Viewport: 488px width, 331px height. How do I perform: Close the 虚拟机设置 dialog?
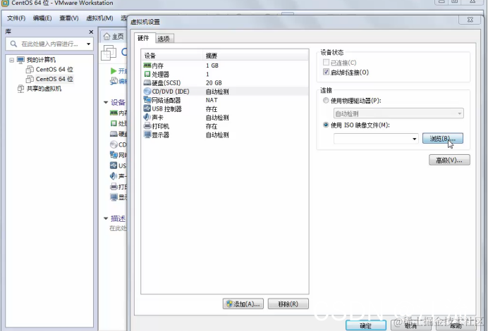pyautogui.click(x=470, y=20)
